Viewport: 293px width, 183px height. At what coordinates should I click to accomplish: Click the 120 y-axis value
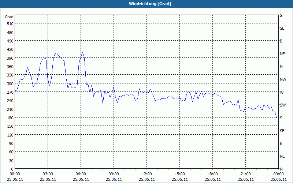[x=10, y=135]
